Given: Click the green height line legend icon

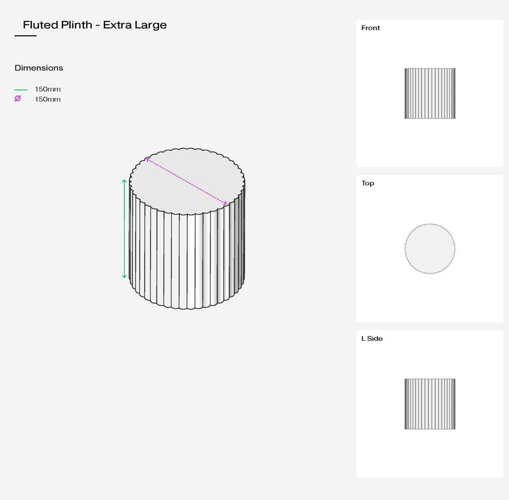Looking at the screenshot, I should click(x=21, y=90).
